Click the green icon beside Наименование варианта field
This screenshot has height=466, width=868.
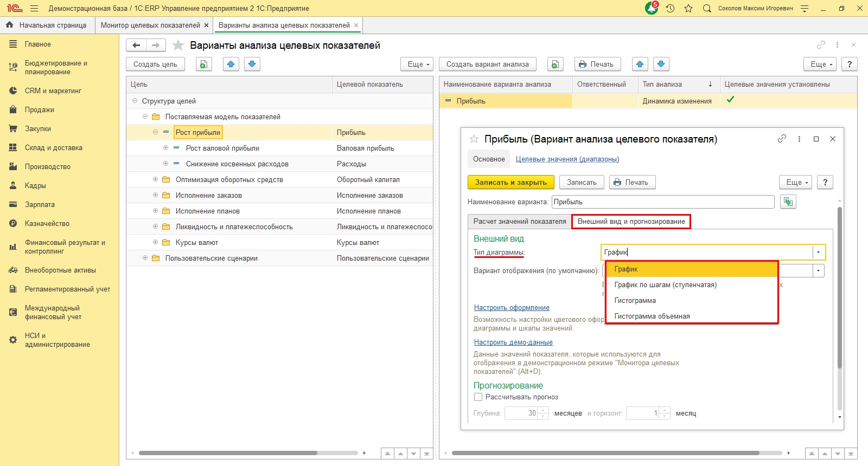click(x=788, y=202)
